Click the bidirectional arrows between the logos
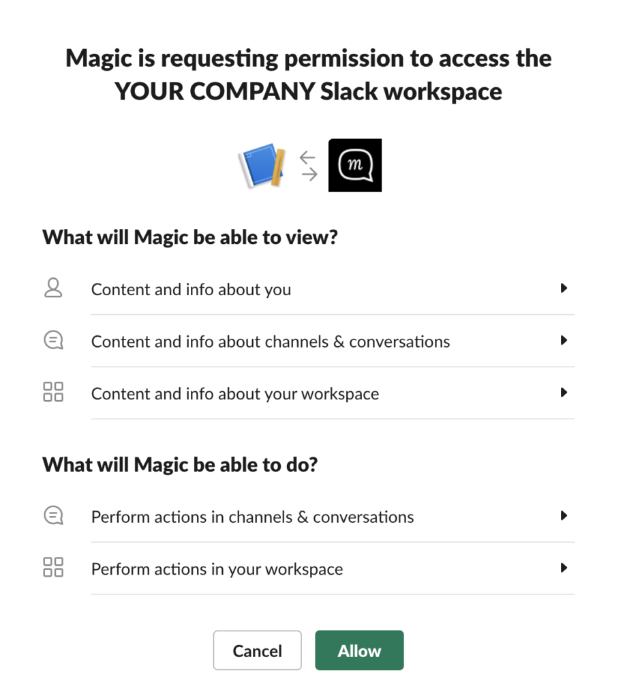The width and height of the screenshot is (627, 698). (x=309, y=166)
